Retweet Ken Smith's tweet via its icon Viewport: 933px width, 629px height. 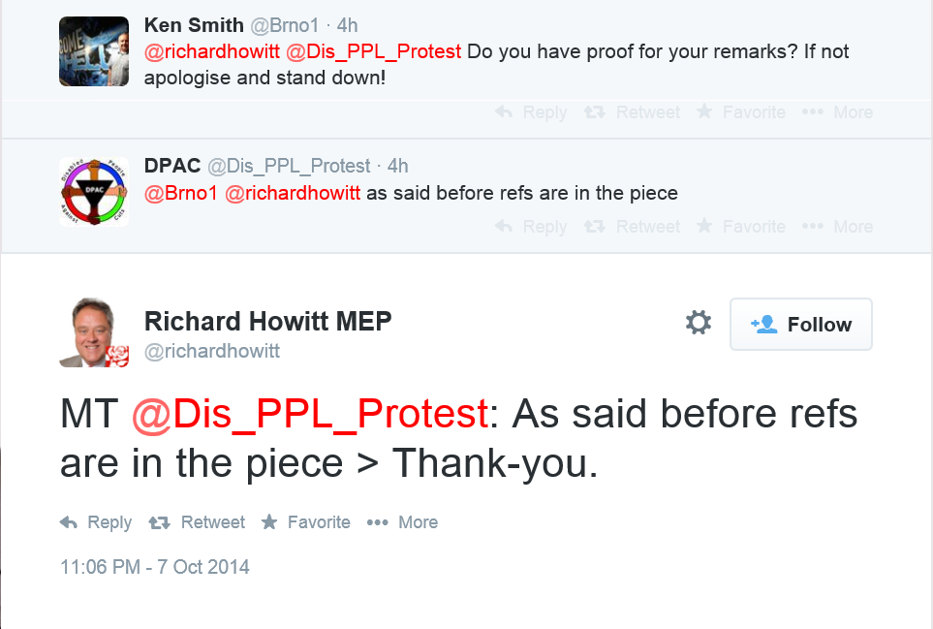(594, 111)
